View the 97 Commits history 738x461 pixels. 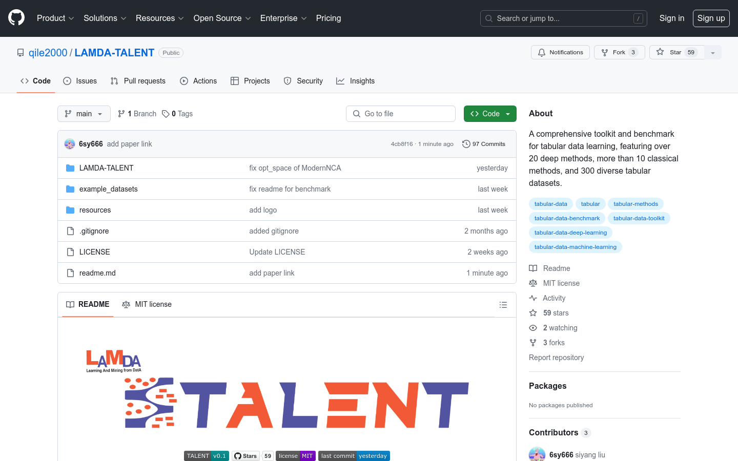[x=484, y=144]
